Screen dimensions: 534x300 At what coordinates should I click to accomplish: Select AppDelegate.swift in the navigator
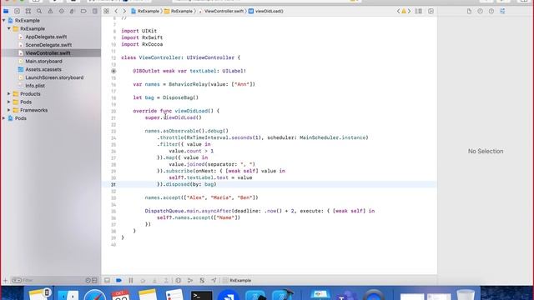(x=46, y=37)
